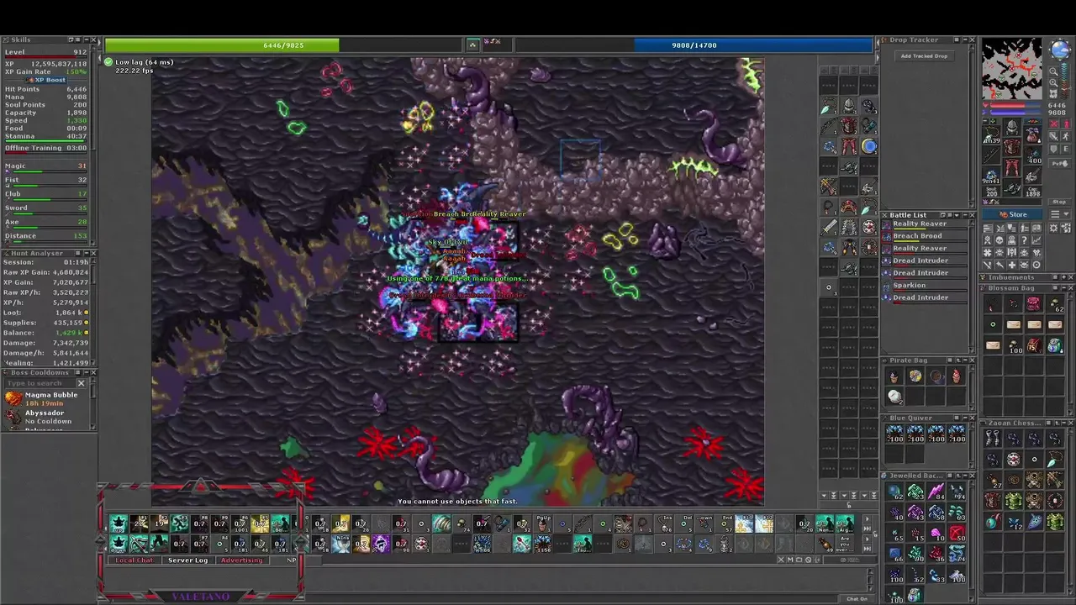Viewport: 1076px width, 605px height.
Task: Select Magma Bubble boss cooldown entry
Action: click(46, 399)
